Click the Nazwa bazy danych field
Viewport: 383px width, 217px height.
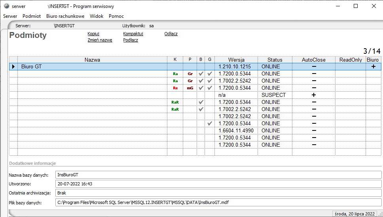pos(218,175)
